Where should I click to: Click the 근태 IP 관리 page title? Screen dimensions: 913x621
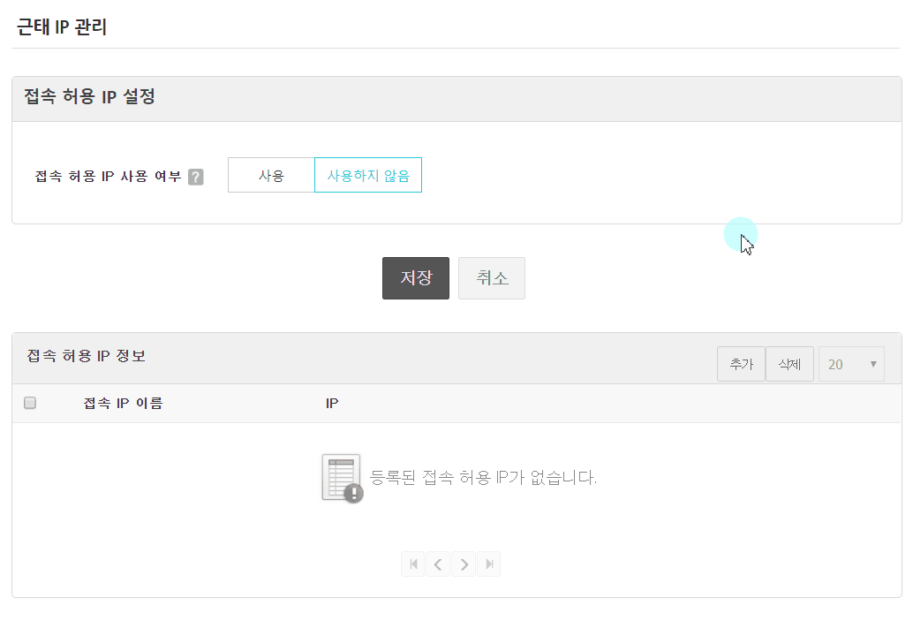pos(62,27)
